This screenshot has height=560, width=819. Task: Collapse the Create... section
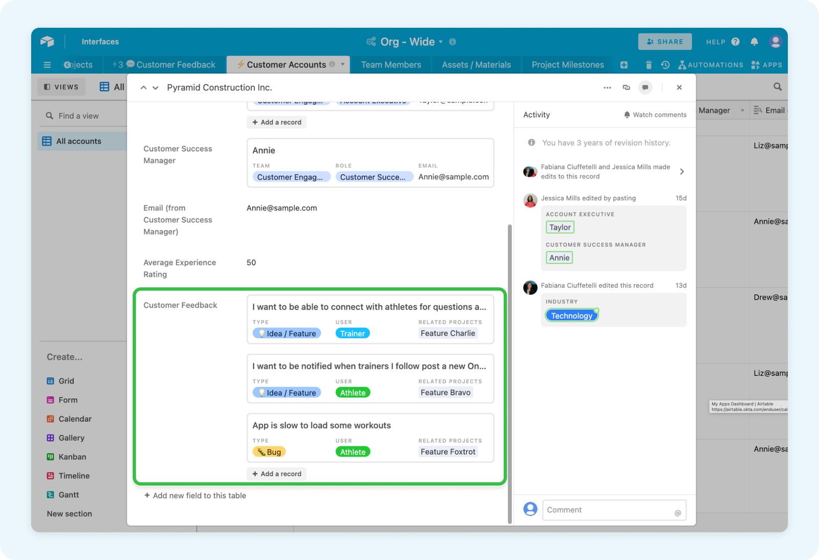tap(64, 357)
